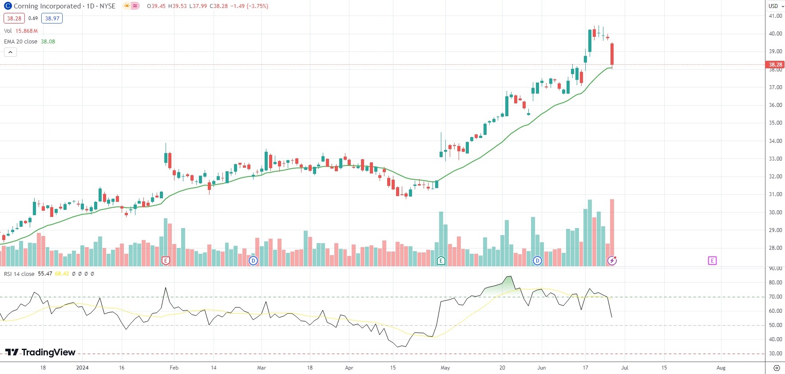Open the USD currency dropdown

775,6
